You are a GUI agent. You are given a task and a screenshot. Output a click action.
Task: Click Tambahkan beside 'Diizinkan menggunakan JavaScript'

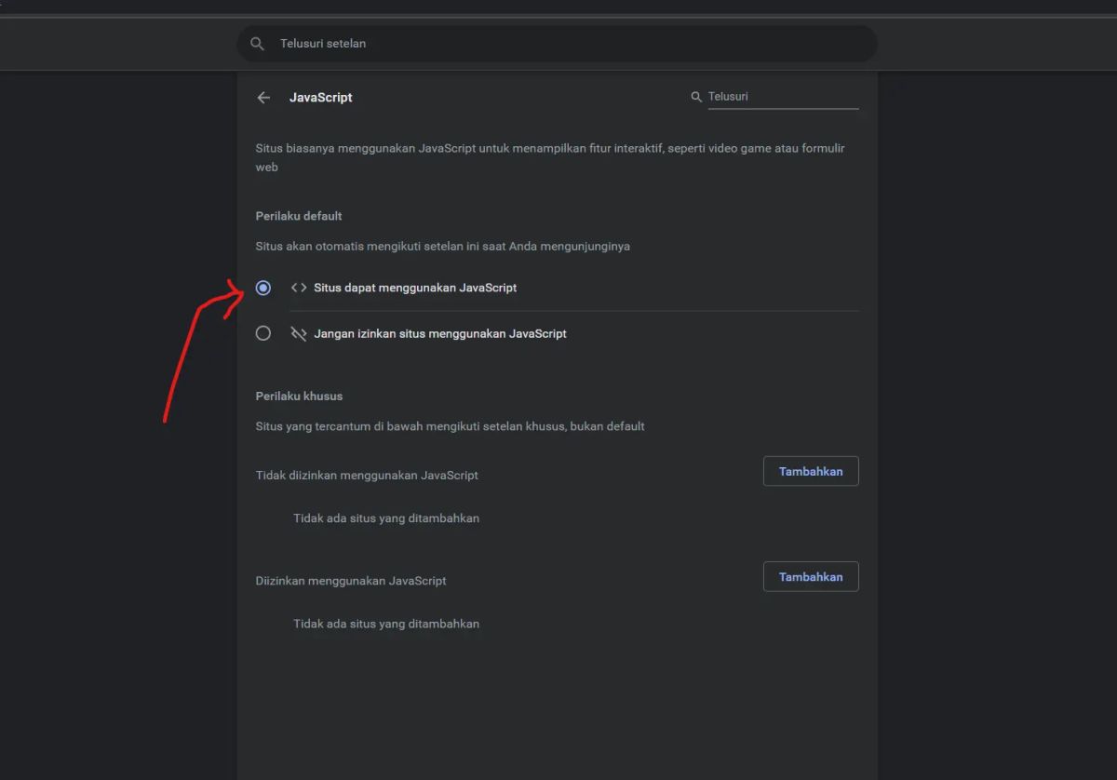pos(810,576)
